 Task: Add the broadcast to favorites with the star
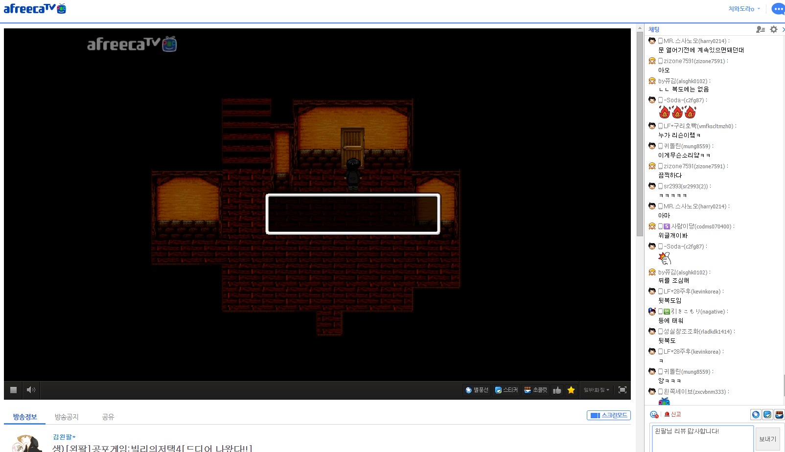point(571,390)
